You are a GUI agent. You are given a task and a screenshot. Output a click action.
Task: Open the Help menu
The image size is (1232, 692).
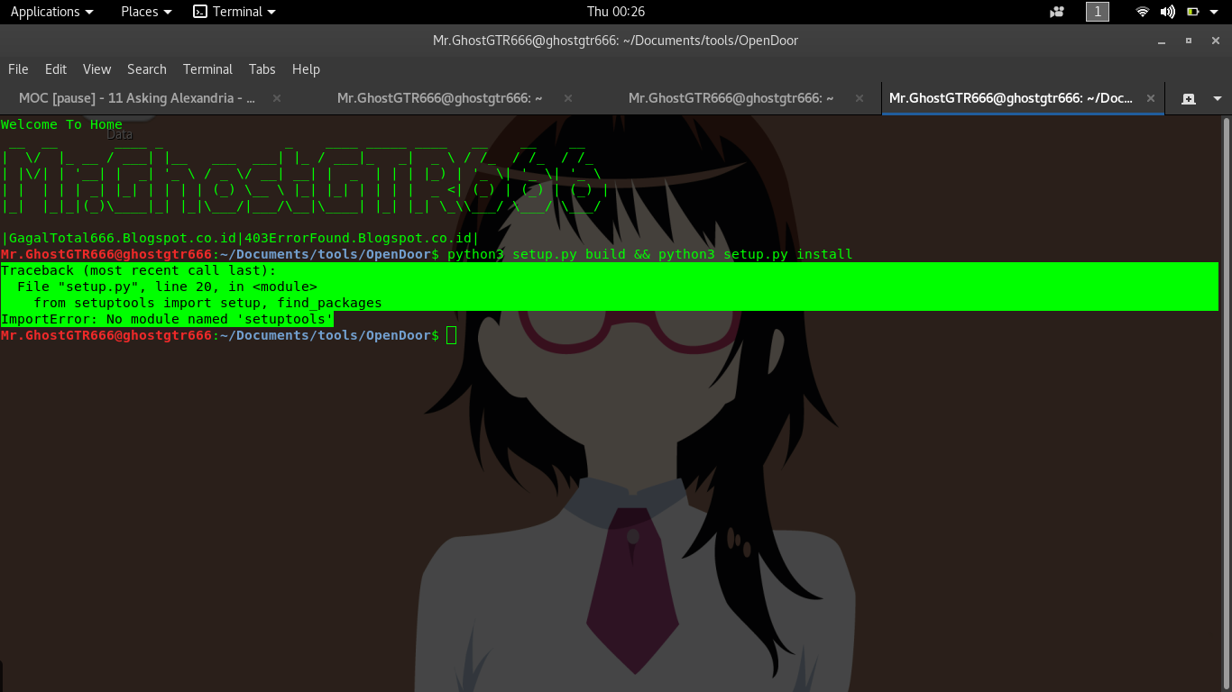click(306, 69)
